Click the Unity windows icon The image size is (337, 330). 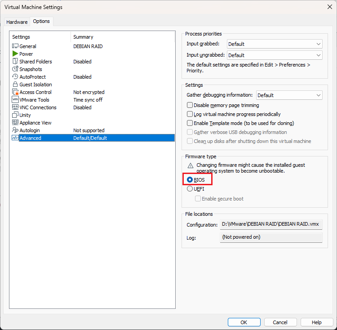coord(15,115)
